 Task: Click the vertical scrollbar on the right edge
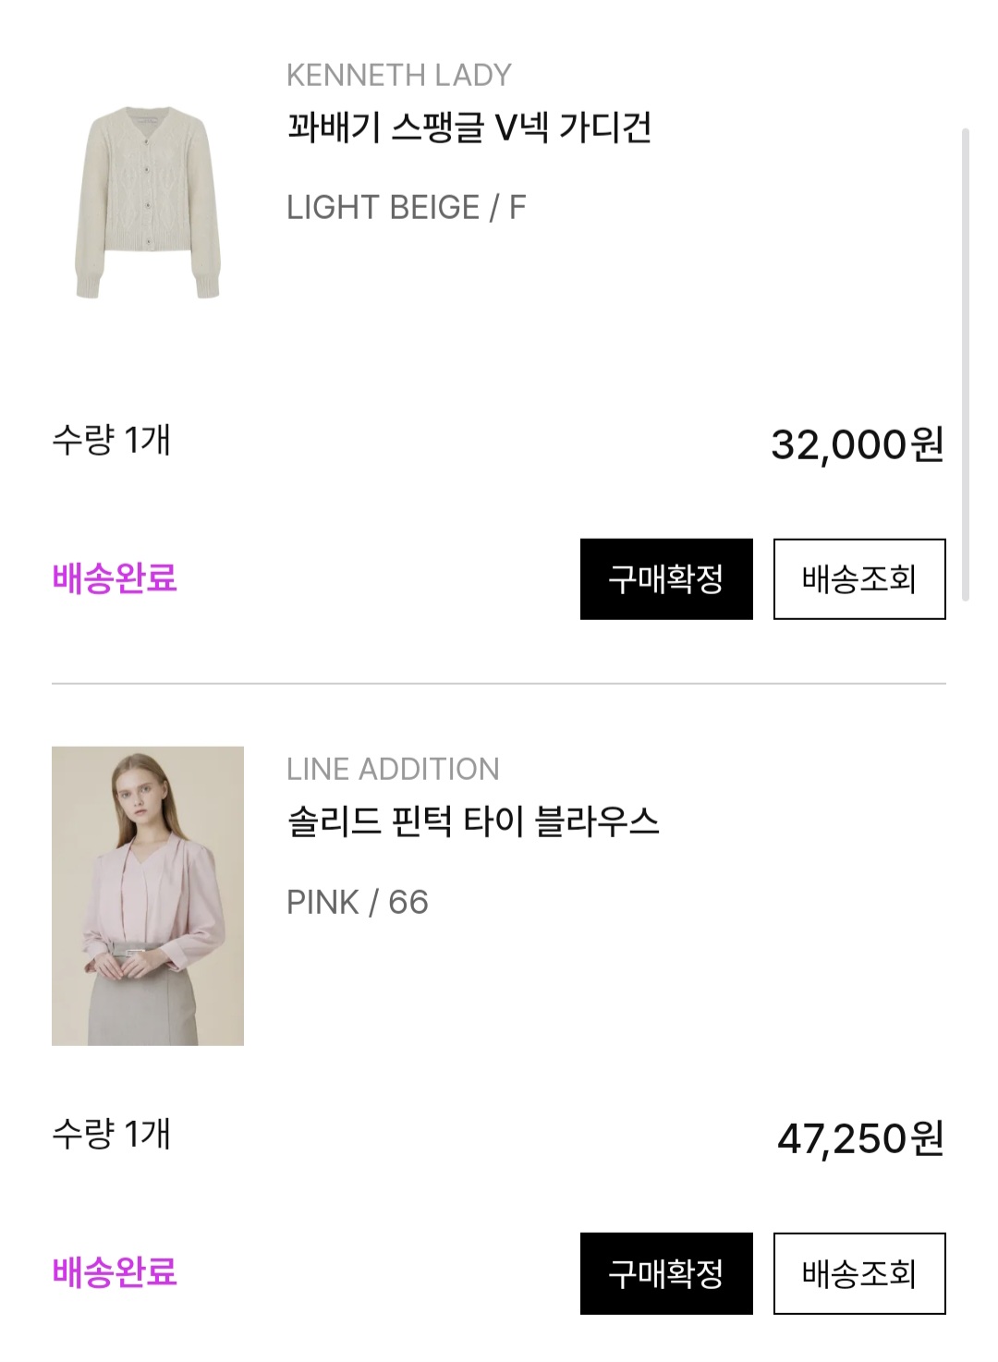pyautogui.click(x=966, y=365)
